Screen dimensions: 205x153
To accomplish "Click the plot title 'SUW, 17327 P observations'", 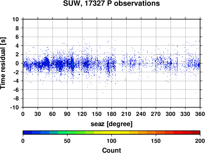I will 111,3.
